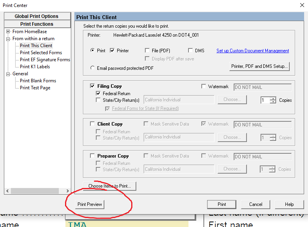Screen dimensions: 308x227
Task: Select Print K1 Labels option
Action: coord(35,67)
